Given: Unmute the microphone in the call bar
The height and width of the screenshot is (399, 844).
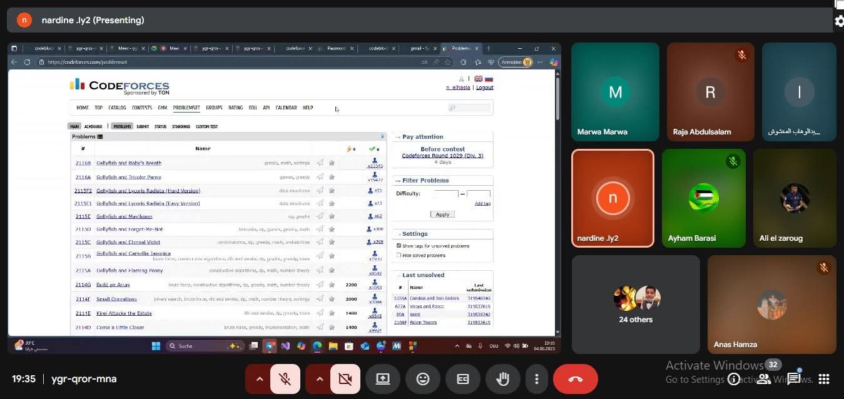Looking at the screenshot, I should pos(285,379).
